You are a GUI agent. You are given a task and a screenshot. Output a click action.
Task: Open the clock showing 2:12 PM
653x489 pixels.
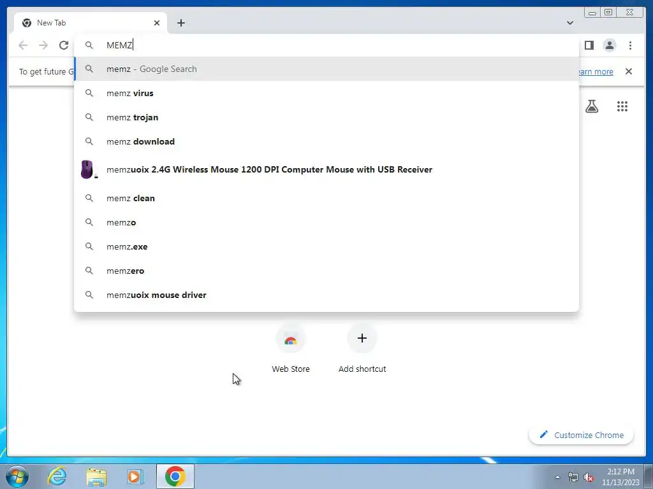point(620,477)
